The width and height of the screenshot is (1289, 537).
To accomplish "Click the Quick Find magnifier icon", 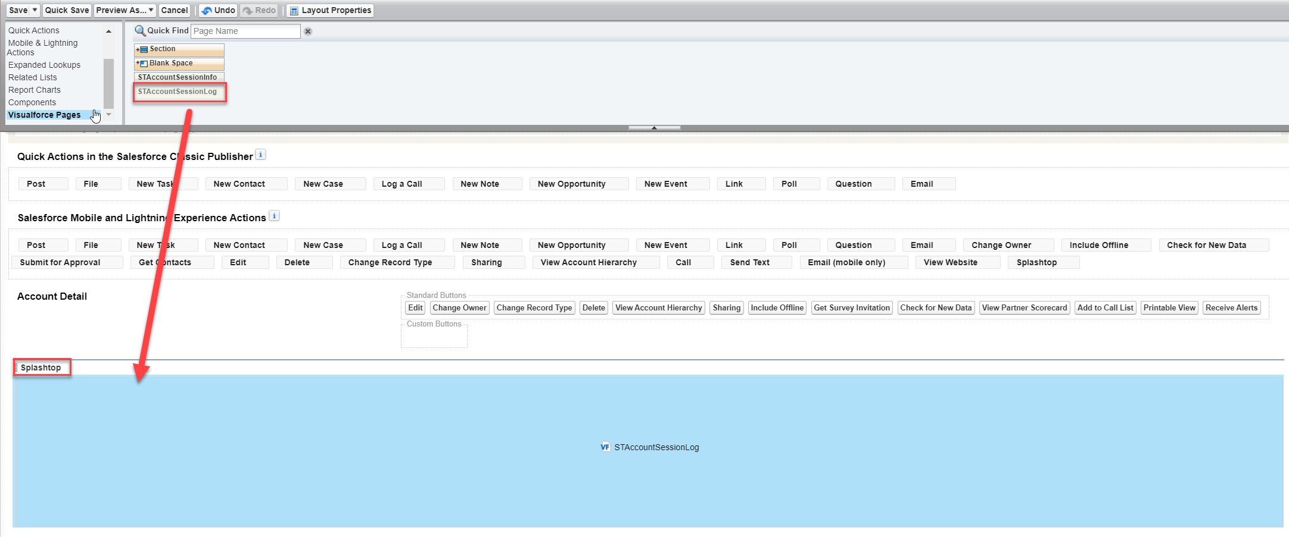I will coord(140,30).
